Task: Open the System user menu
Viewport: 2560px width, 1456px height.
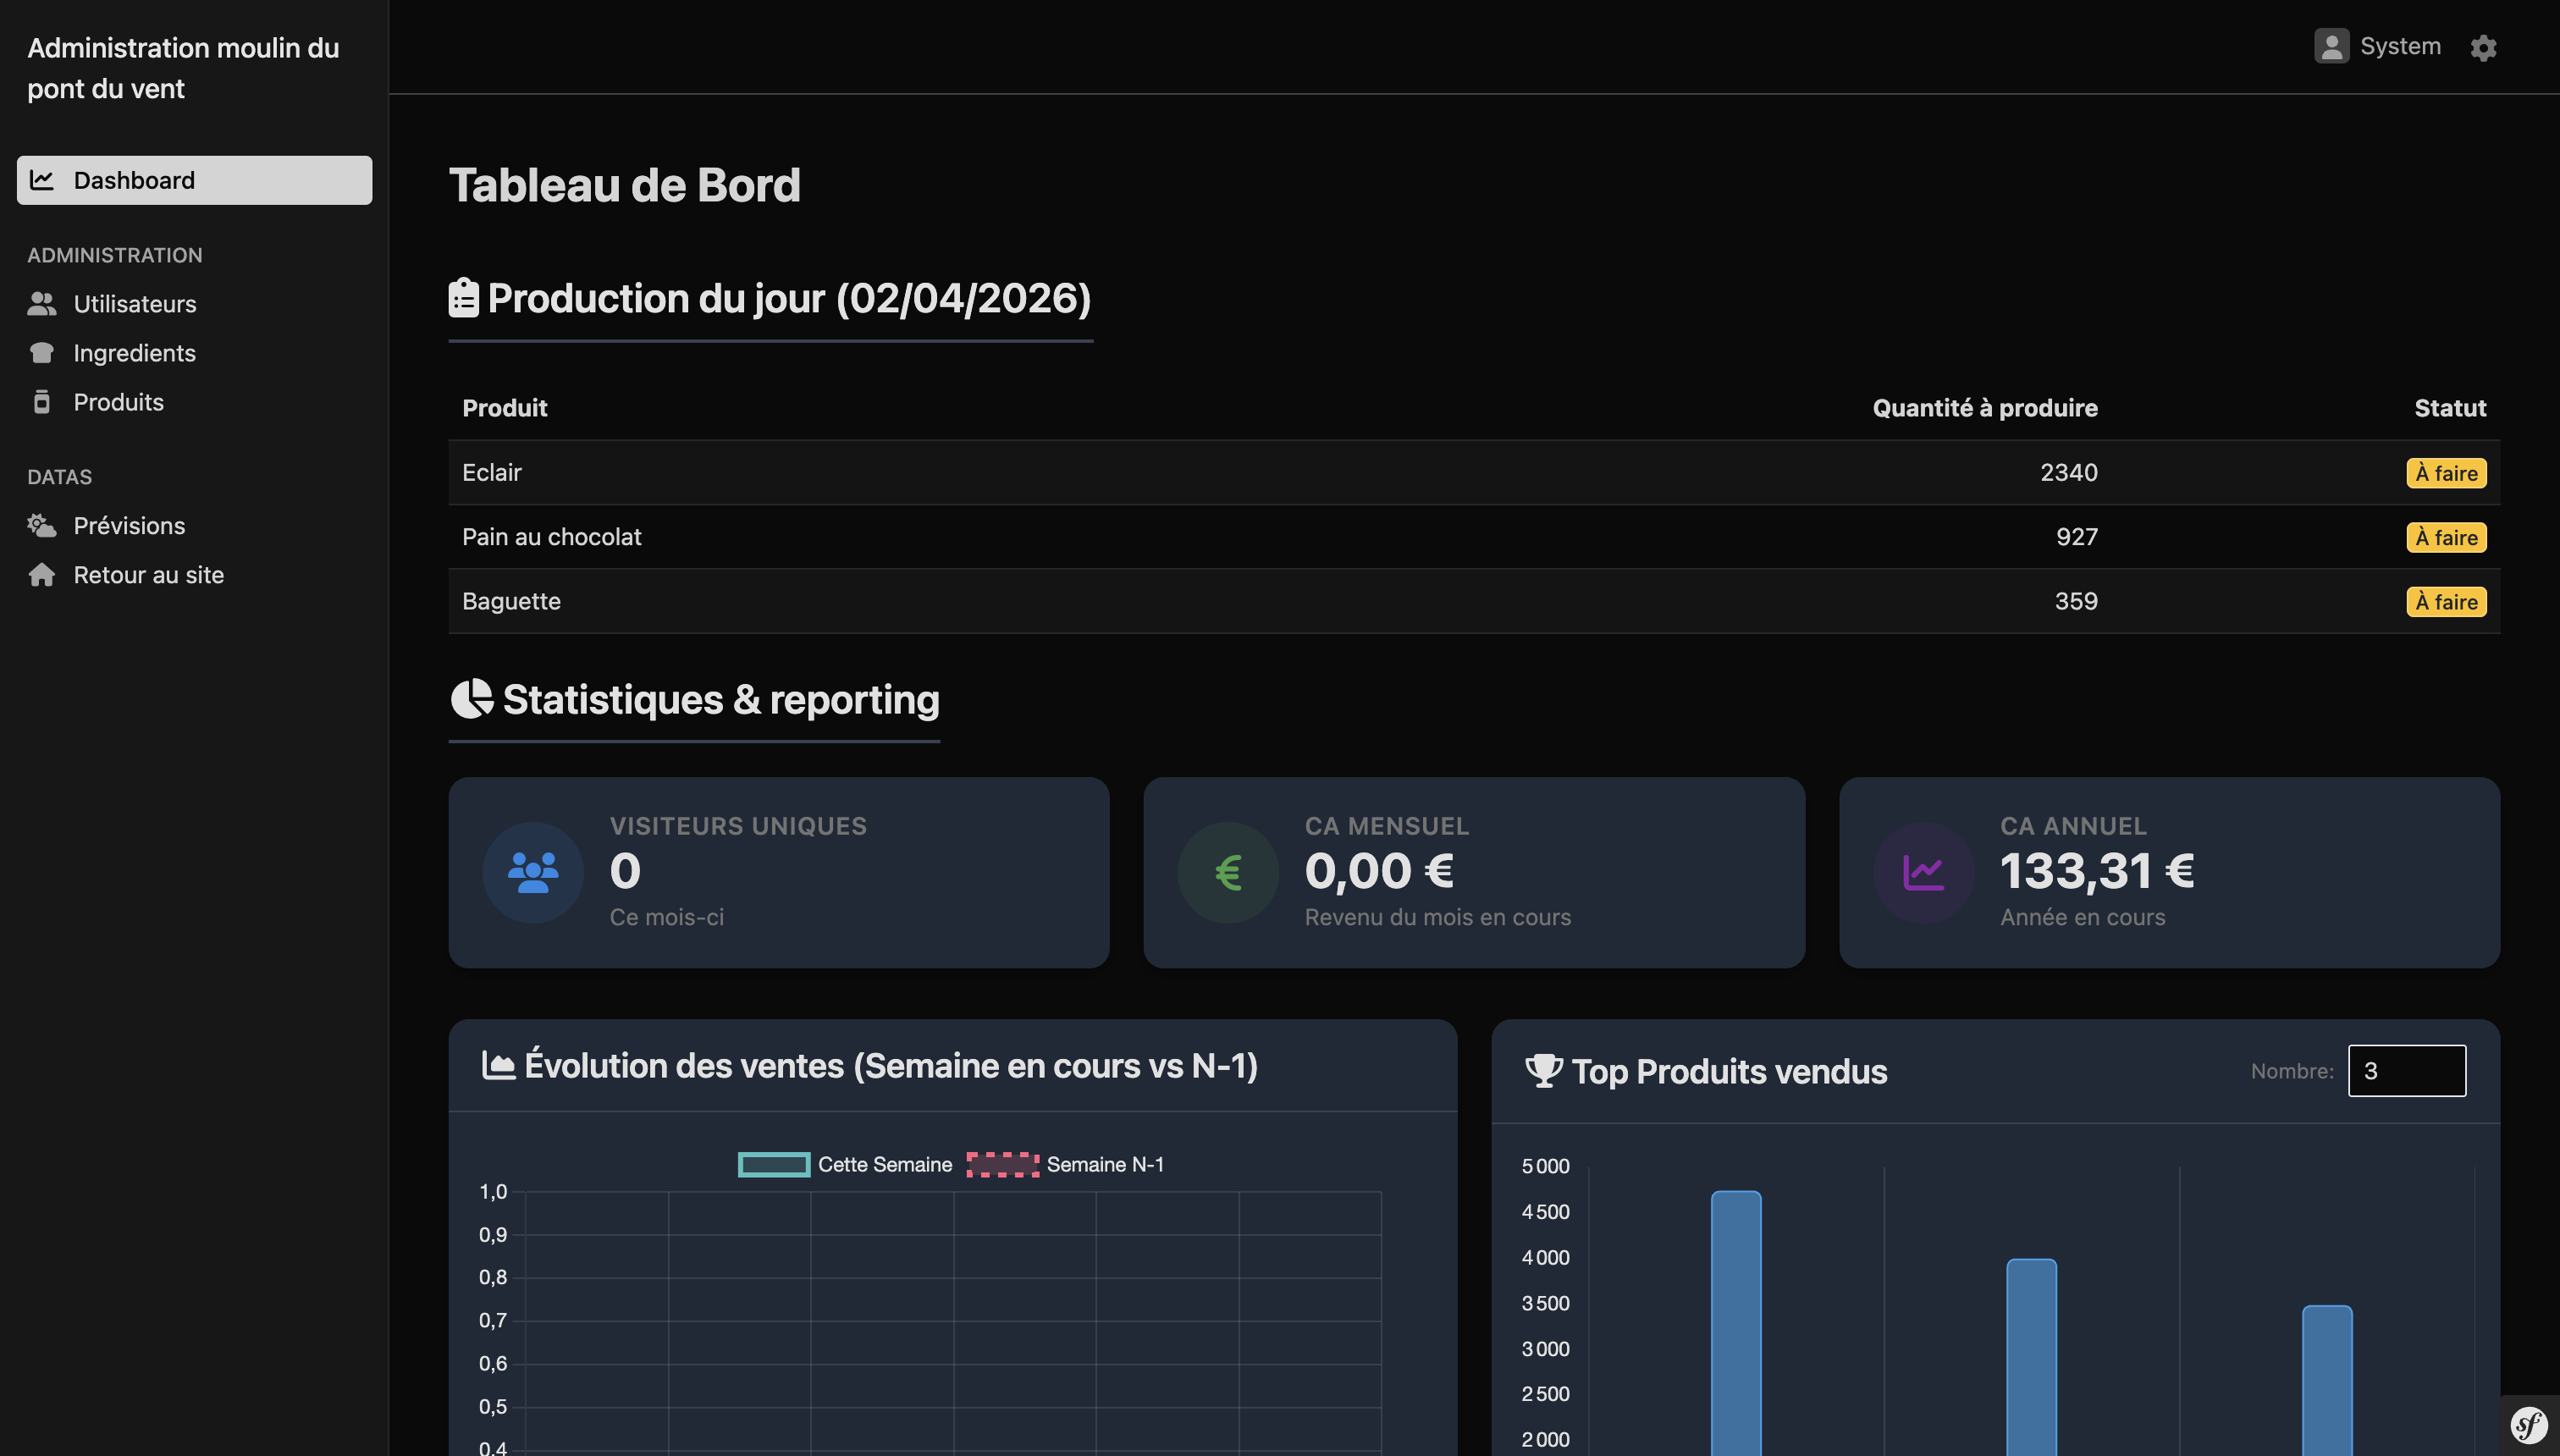Action: (x=2377, y=46)
